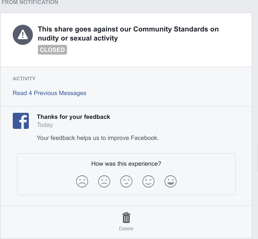Screen dimensions: 258x239
Task: Rate the experience with the grinning face
Action: [x=171, y=182]
